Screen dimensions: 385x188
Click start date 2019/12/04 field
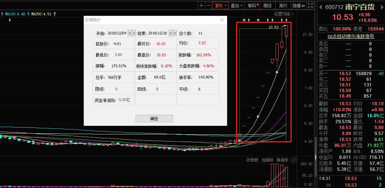[x=117, y=33]
